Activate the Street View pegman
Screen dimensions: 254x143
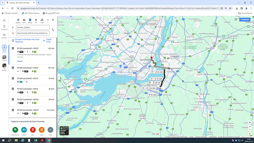(x=250, y=134)
